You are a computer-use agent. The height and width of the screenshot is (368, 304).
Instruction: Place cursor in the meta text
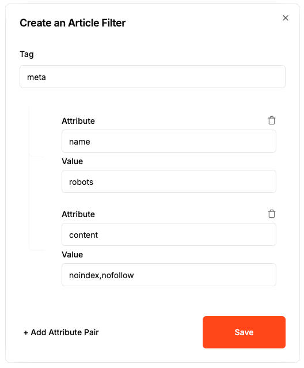coord(36,77)
